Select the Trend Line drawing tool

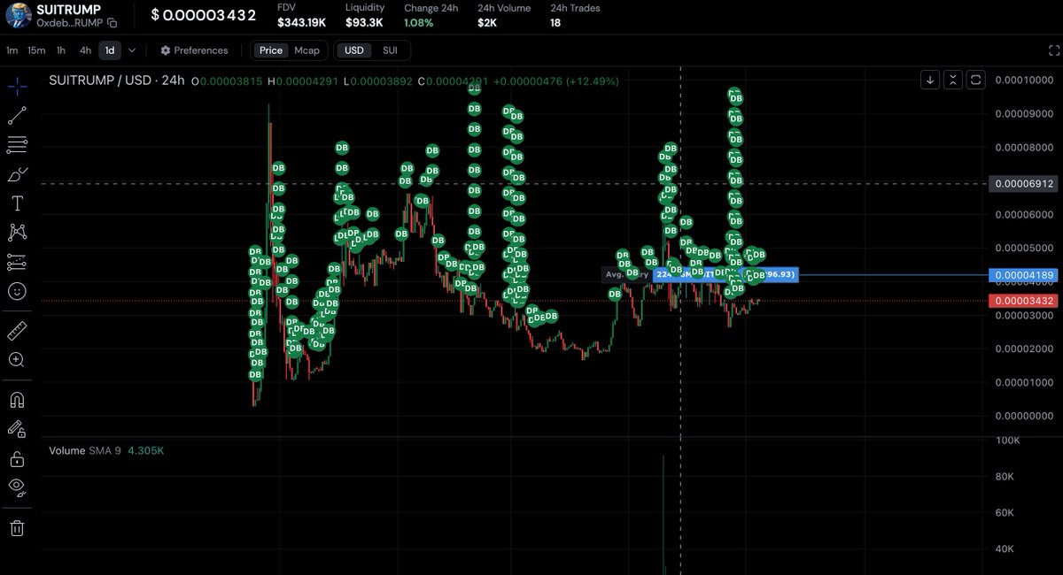click(x=18, y=114)
